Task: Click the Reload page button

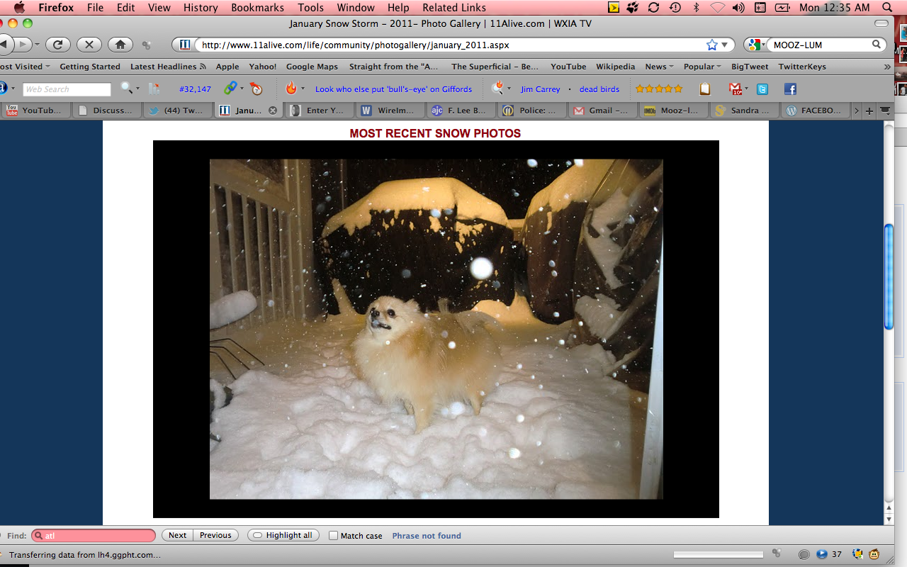Action: click(58, 45)
